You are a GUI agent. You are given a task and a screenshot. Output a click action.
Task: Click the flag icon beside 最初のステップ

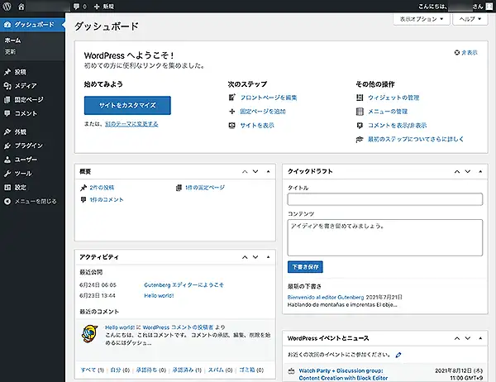tap(360, 139)
